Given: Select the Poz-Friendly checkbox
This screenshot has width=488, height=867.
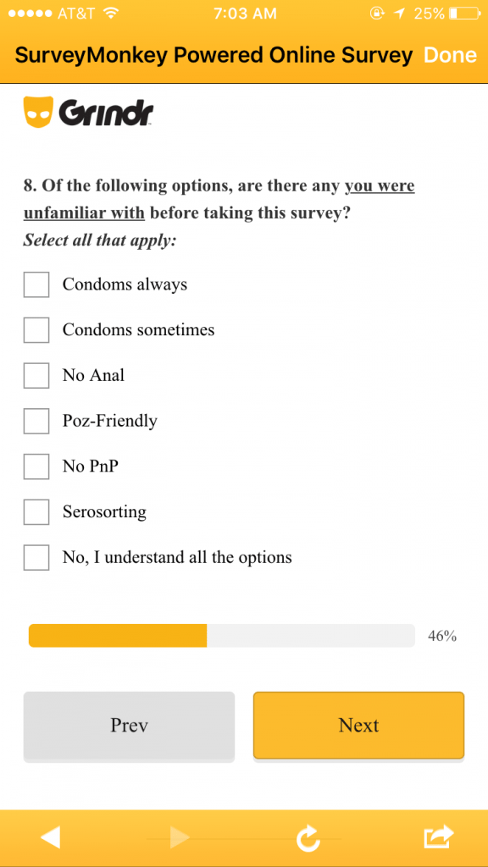Looking at the screenshot, I should tap(36, 421).
